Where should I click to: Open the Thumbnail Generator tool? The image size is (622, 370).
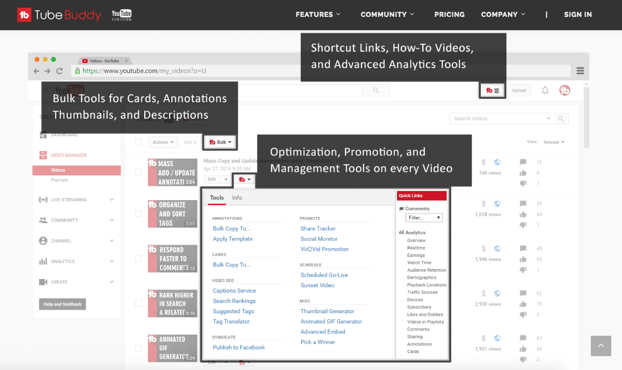coord(327,311)
